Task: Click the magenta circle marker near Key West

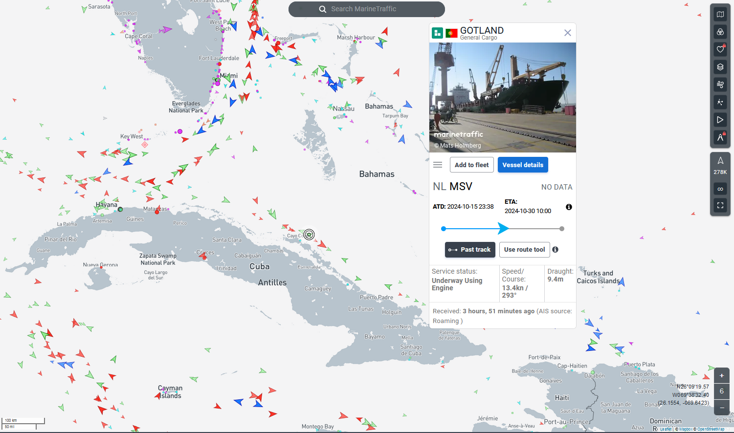Action: 180,131
